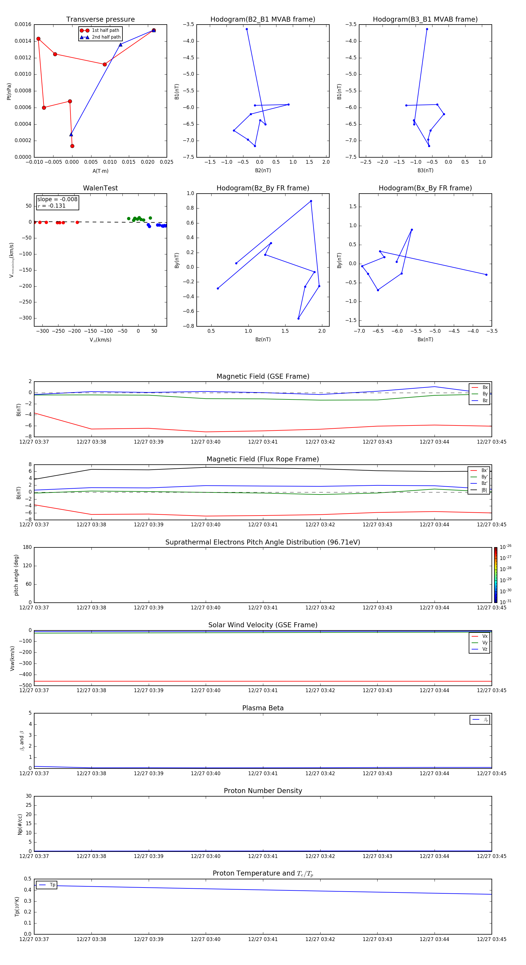Screen dimensions: 526x965
Task: Click the "WalenTest" plot title
Action: coord(100,188)
